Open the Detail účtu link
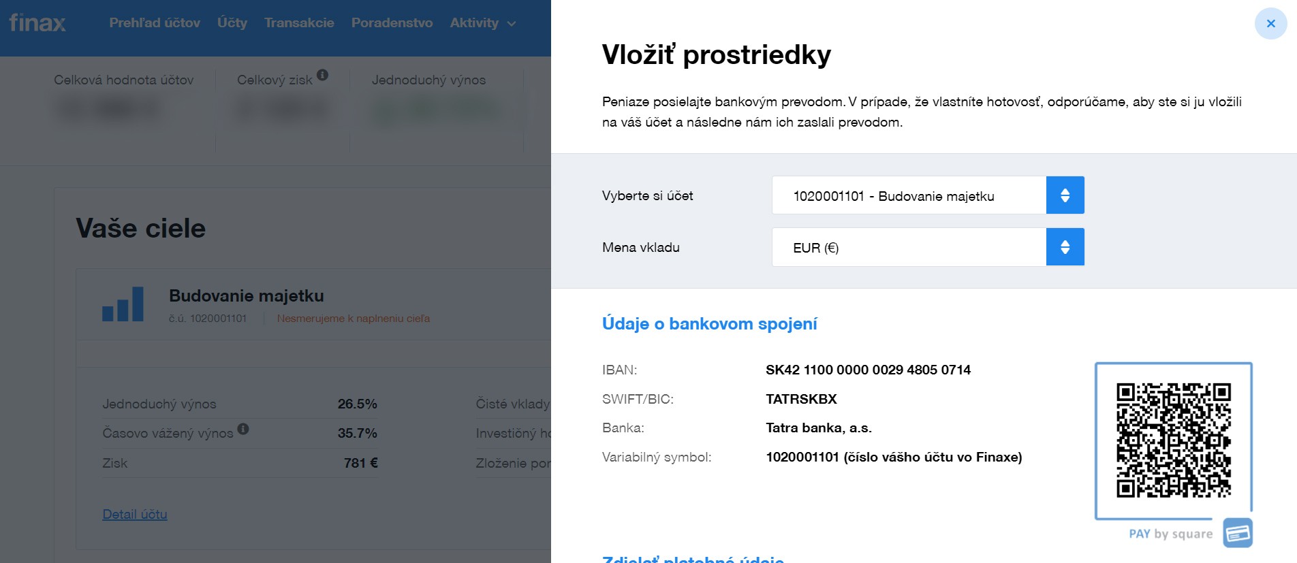Viewport: 1297px width, 563px height. (134, 514)
